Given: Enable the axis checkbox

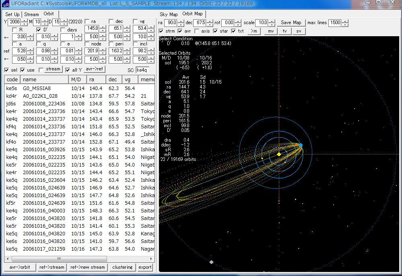Looking at the screenshot, I should tap(197, 31).
